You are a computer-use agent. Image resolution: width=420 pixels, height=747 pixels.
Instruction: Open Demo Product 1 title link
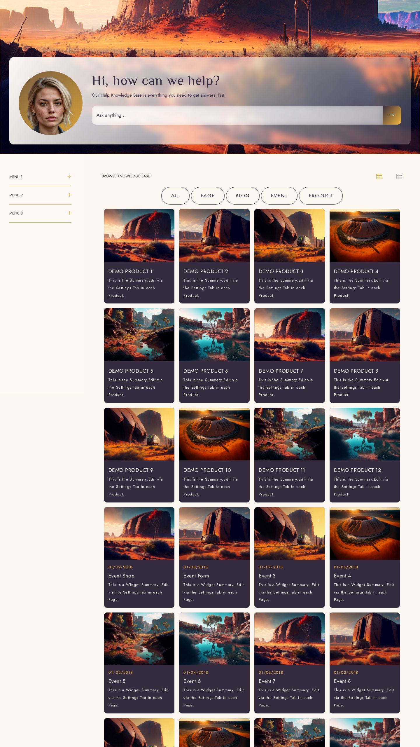click(x=130, y=271)
